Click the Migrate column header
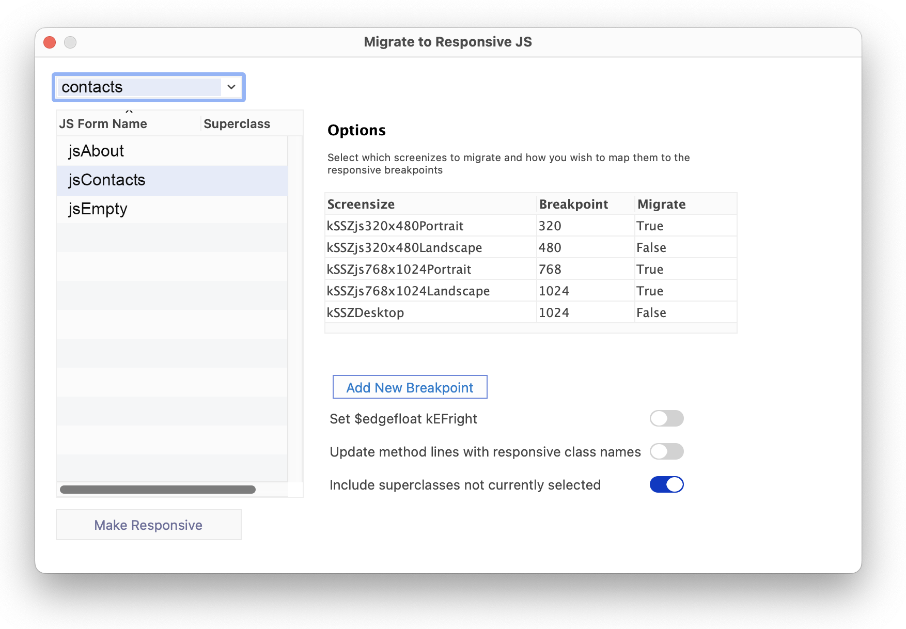 (685, 204)
